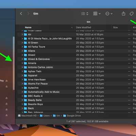Open the group-by grid dropdown

point(97,14)
